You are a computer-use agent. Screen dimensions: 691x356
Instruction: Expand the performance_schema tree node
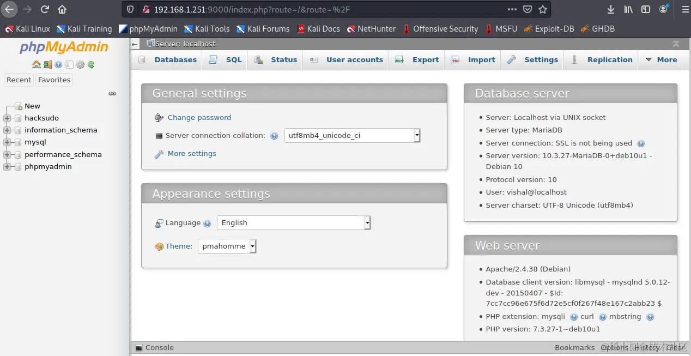(x=7, y=155)
